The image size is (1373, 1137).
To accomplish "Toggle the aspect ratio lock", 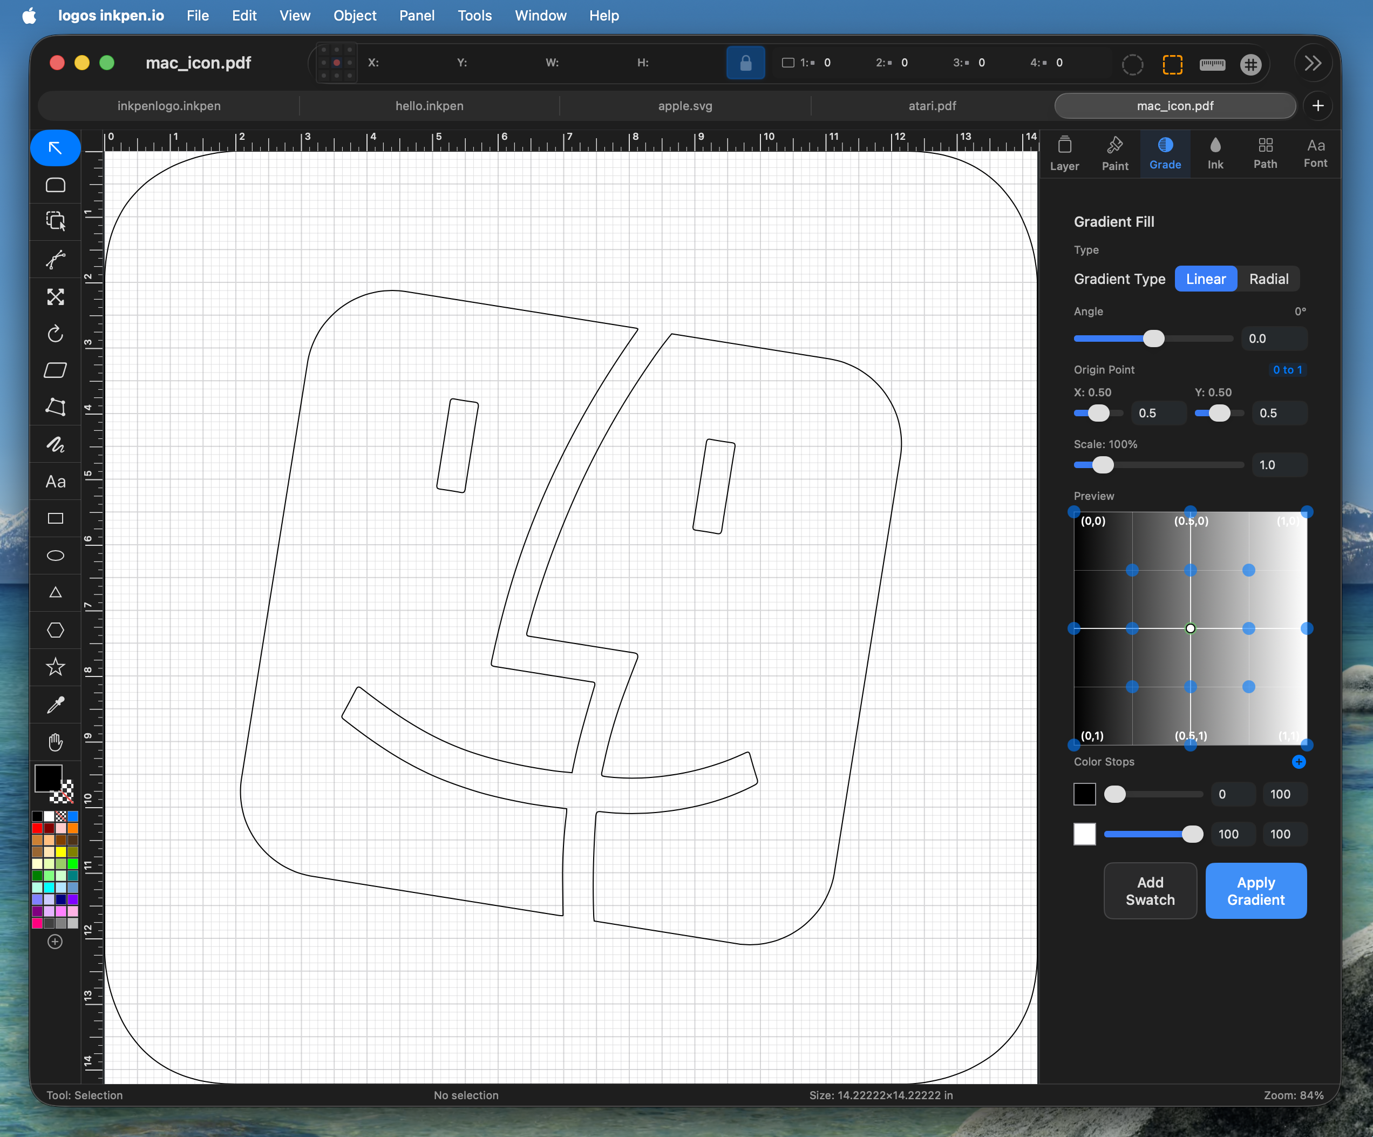I will point(745,63).
